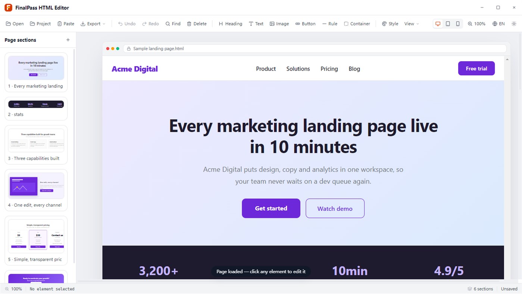Select the 'Simple, transparent pric' section thumbnail
Screen dimensions: 522x294
[x=36, y=241]
